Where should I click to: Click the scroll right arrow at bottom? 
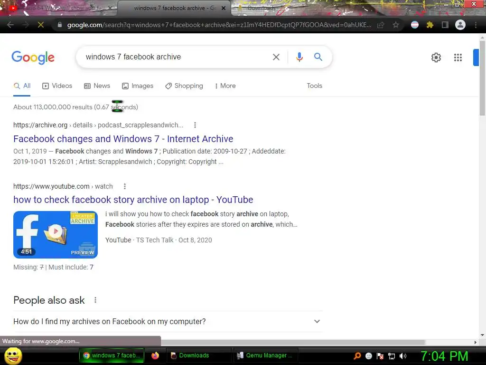pos(476,342)
